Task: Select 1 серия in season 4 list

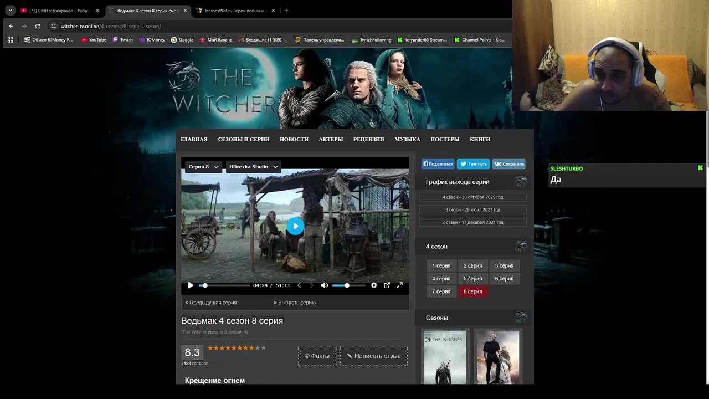Action: pos(441,265)
